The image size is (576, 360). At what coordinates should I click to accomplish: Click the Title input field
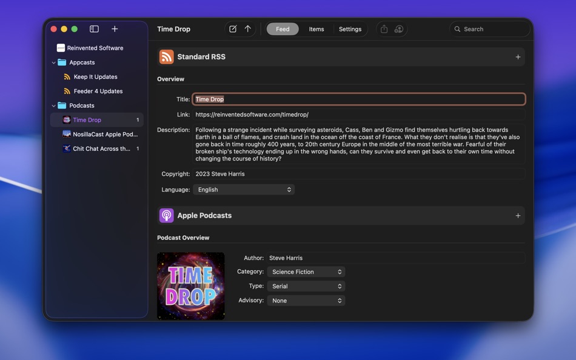(x=359, y=99)
